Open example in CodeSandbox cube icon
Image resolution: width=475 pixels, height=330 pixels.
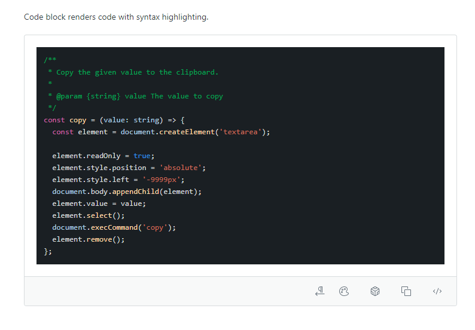coord(375,291)
